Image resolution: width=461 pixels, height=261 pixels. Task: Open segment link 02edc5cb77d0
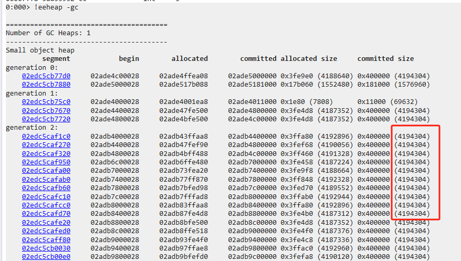(x=46, y=76)
